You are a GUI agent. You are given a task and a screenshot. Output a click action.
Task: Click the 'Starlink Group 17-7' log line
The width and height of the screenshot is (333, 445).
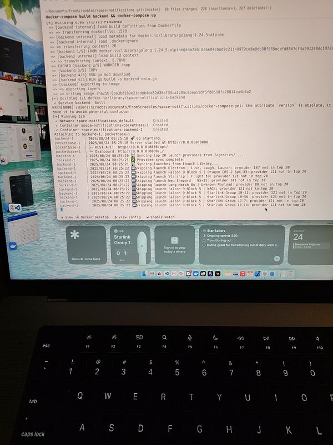point(182,201)
